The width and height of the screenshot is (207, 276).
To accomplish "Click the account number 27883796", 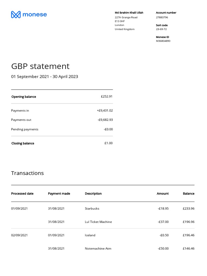I will [x=162, y=17].
